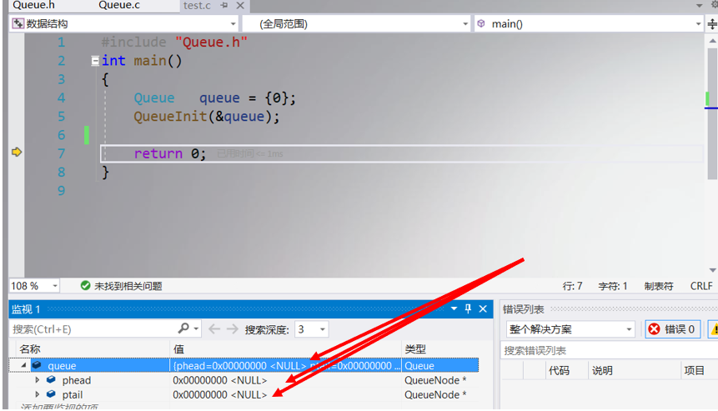Image resolution: width=718 pixels, height=411 pixels.
Task: Click the 说明 column header in error list
Action: coord(602,370)
